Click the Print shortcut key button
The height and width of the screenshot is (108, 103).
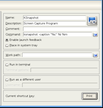point(89,96)
